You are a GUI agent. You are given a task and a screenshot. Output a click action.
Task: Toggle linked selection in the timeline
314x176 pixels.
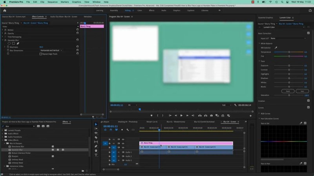116,130
